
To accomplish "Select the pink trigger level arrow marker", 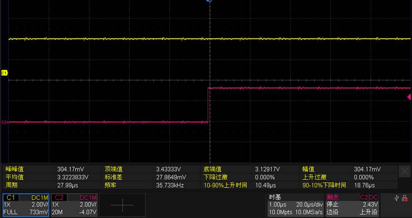I will (409, 97).
